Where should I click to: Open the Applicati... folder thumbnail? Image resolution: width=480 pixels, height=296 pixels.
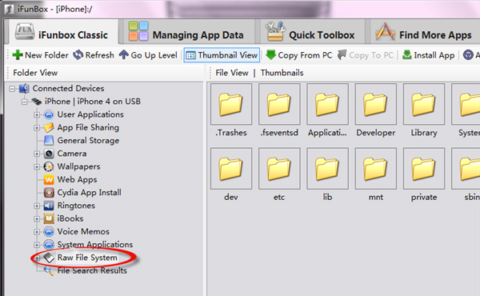point(327,104)
